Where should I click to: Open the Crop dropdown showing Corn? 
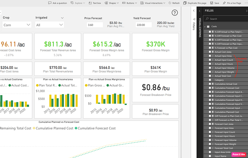click(x=17, y=25)
